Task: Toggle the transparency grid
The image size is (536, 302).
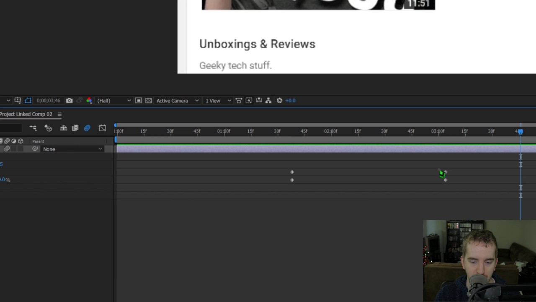Action: pos(148,101)
